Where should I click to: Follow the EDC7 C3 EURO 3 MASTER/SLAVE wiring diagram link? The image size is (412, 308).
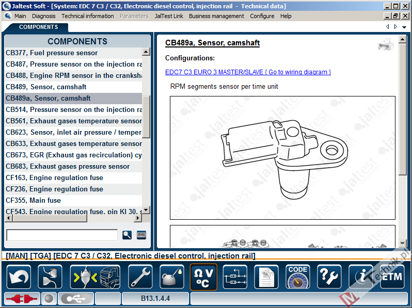point(248,72)
